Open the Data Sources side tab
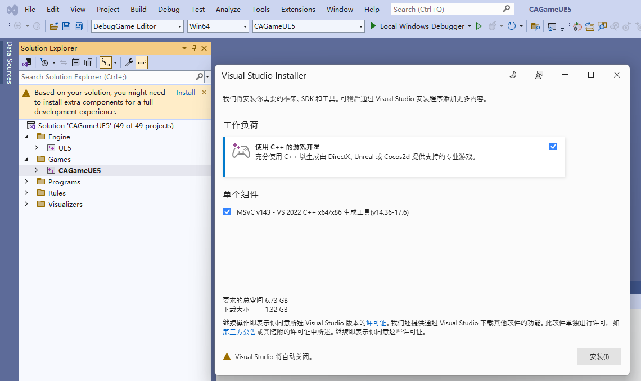The width and height of the screenshot is (641, 381). pos(9,62)
